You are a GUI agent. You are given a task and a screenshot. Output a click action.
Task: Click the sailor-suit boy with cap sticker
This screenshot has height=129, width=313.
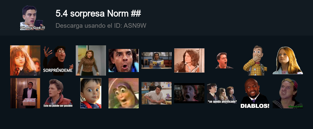288,93
